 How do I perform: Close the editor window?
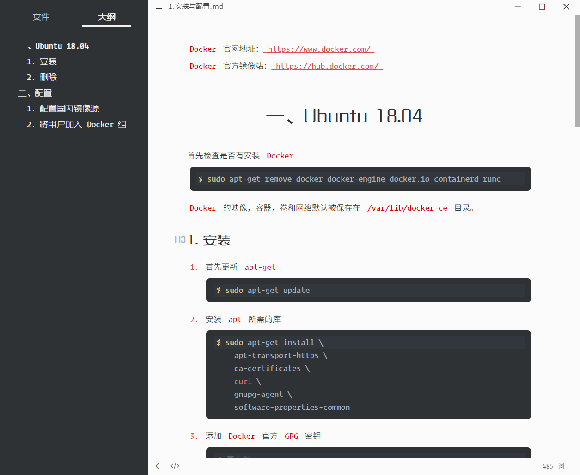pos(566,6)
